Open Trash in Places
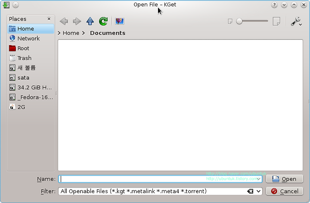Image resolution: width=310 pixels, height=203 pixels. coord(31,58)
